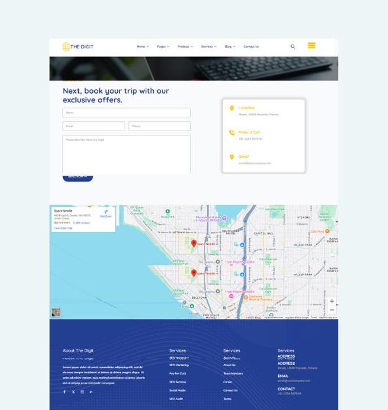Open the Terms footer link
Screen dimensions: 388x410
tap(227, 399)
